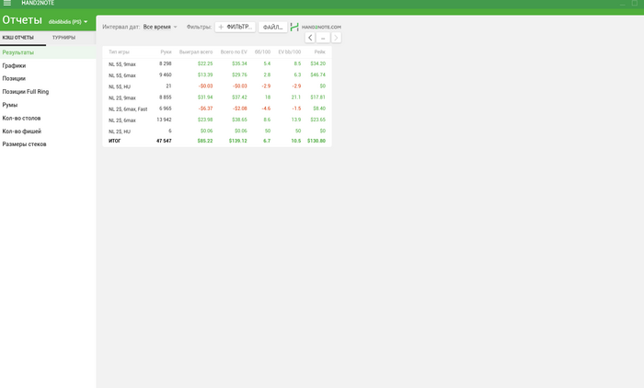Click the ФАЙЛ... button
The image size is (644, 388).
(x=272, y=27)
